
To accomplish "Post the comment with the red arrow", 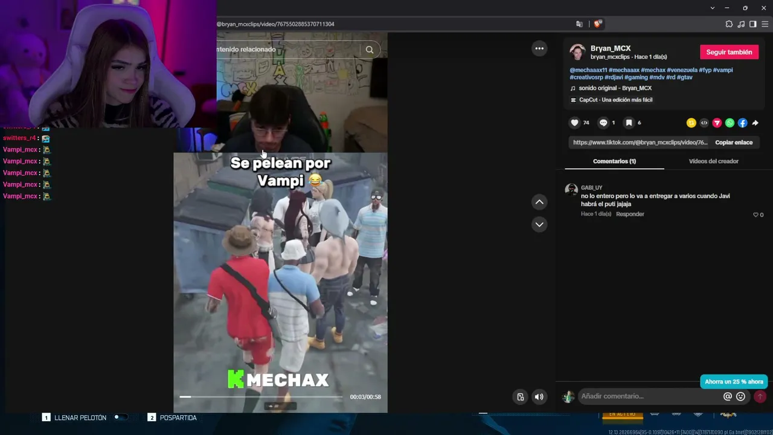I will (760, 396).
